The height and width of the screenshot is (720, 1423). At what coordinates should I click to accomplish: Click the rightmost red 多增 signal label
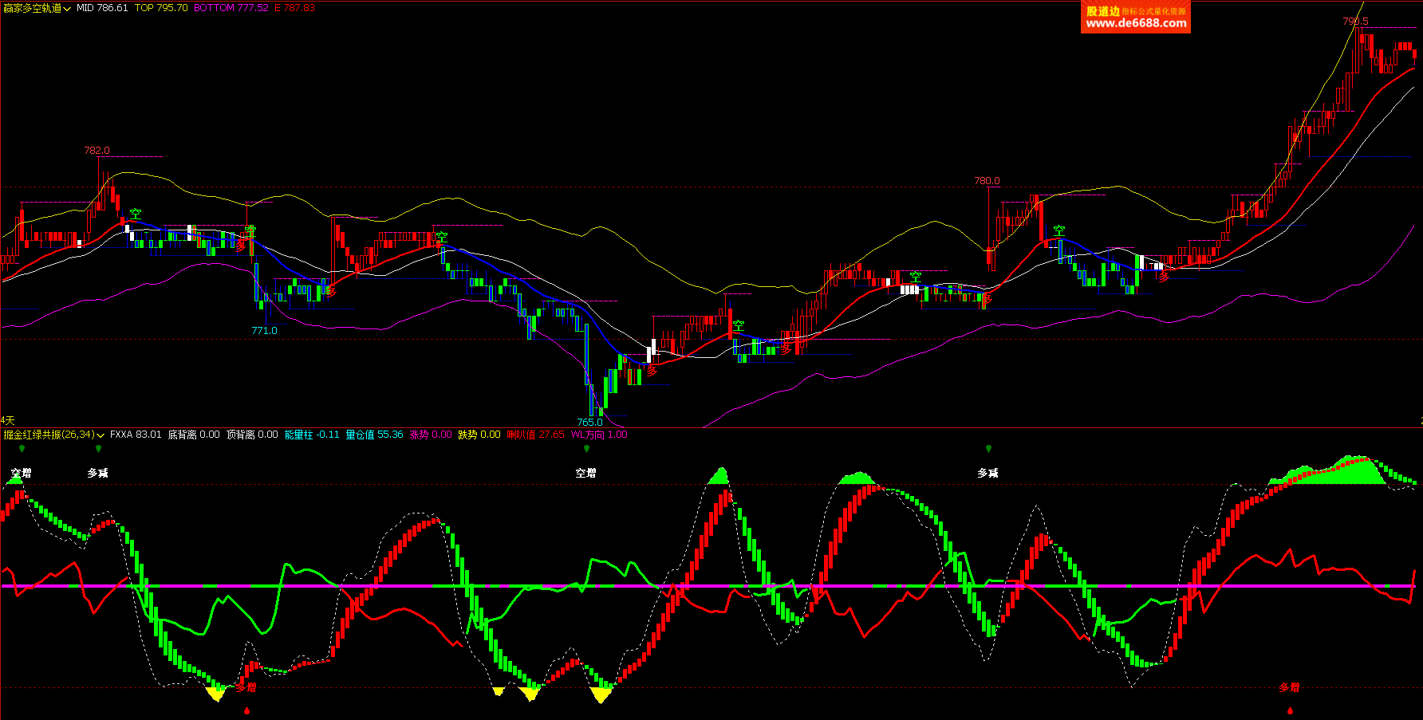click(x=1289, y=687)
